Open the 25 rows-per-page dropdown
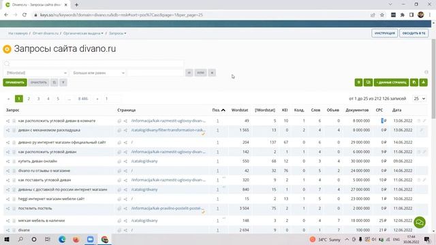 (420, 99)
